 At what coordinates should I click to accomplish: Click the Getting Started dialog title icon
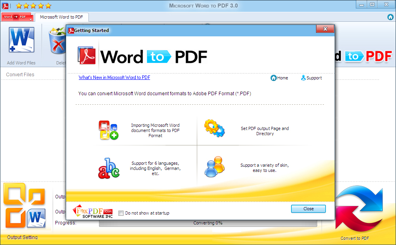pos(71,30)
